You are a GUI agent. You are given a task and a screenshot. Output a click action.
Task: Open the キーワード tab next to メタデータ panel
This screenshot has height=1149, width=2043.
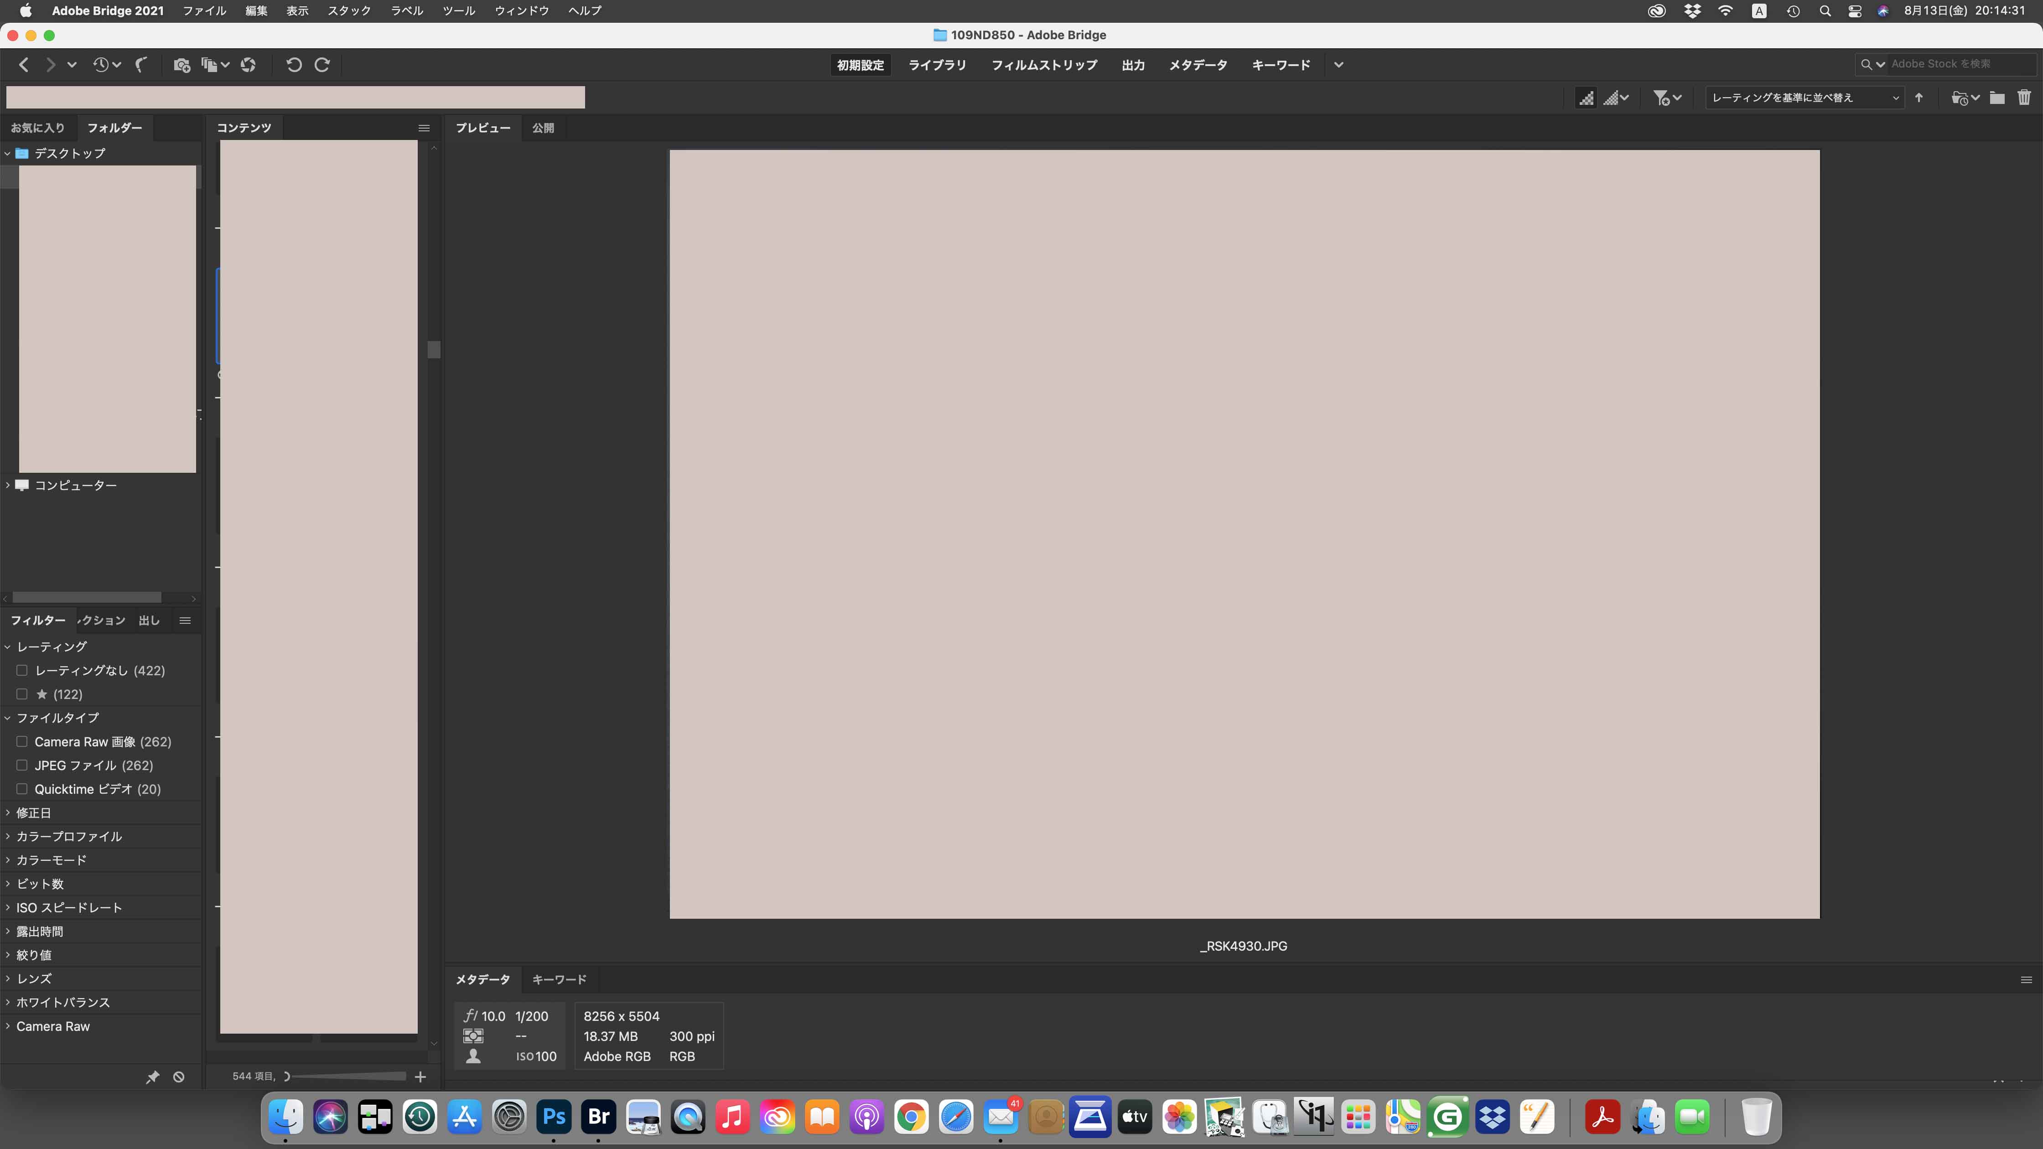(x=559, y=980)
